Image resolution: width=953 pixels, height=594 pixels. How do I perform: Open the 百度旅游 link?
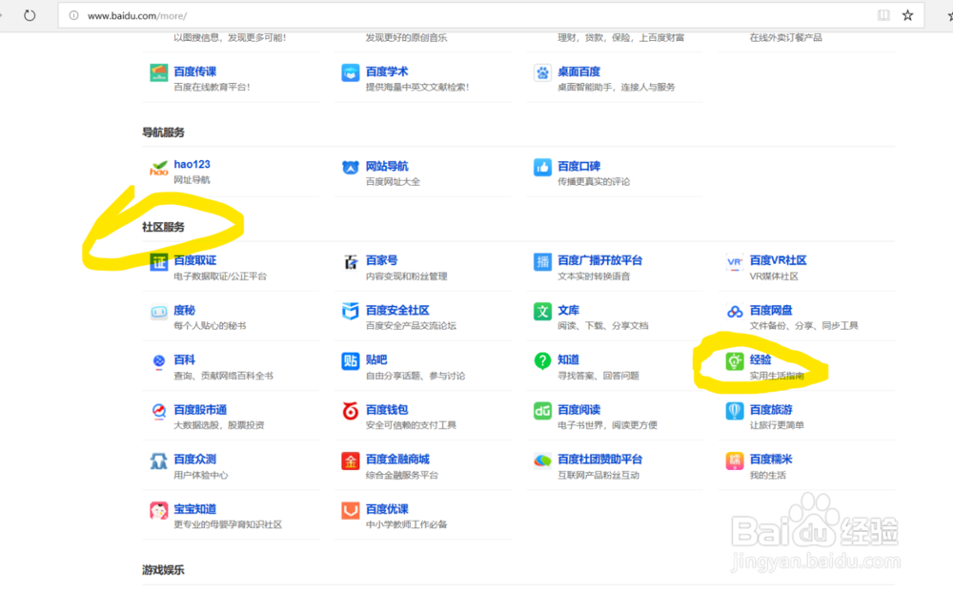pyautogui.click(x=771, y=409)
